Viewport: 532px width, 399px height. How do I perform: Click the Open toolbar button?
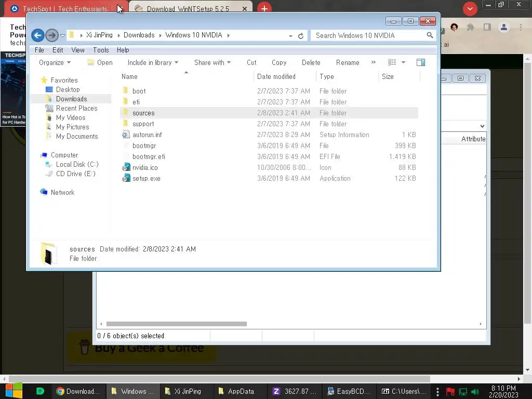100,62
